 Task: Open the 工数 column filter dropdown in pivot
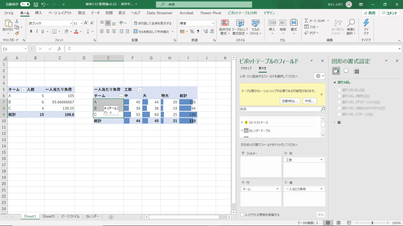point(140,90)
